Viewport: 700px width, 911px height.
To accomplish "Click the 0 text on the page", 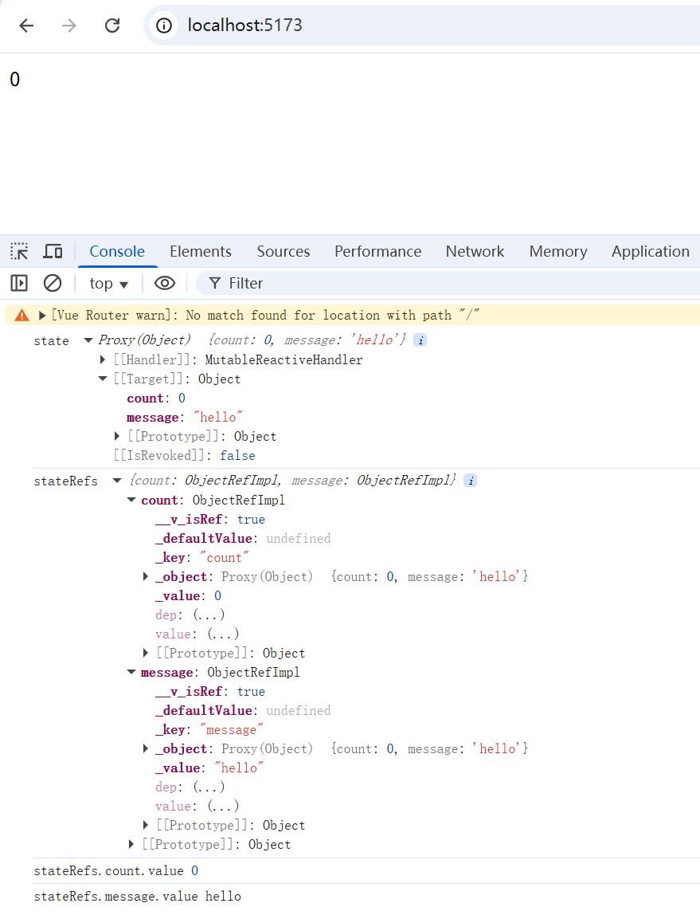I will pos(15,80).
